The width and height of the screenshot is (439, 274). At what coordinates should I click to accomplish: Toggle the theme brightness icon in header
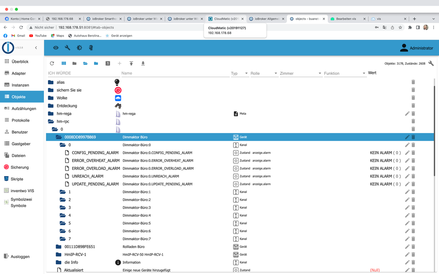79,48
